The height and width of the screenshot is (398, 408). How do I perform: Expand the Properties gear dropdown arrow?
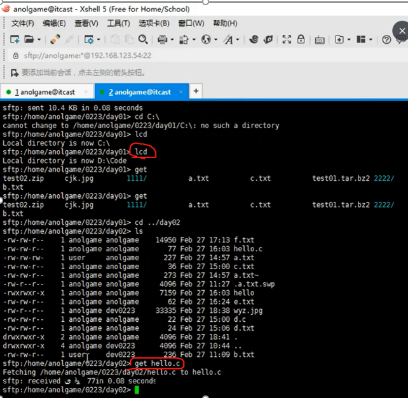[99, 39]
